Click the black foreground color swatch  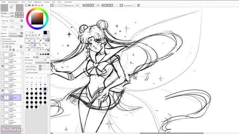coord(45,32)
